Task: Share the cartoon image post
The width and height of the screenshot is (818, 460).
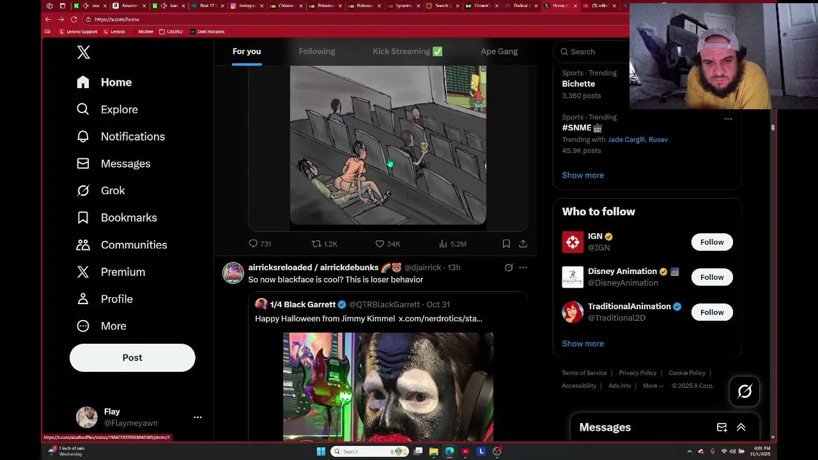Action: click(x=523, y=244)
